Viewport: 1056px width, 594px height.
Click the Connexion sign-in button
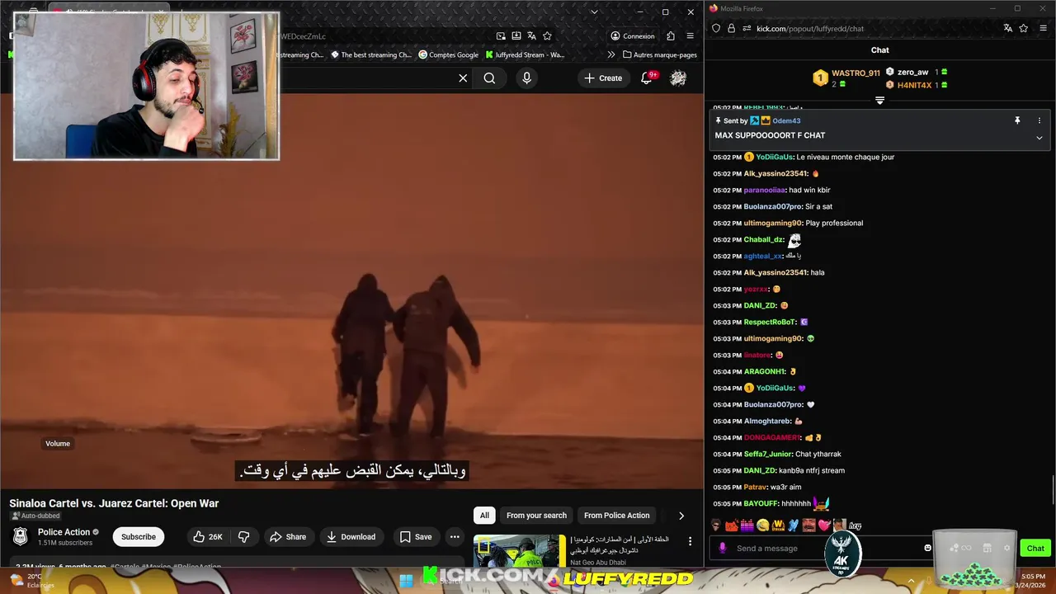633,36
